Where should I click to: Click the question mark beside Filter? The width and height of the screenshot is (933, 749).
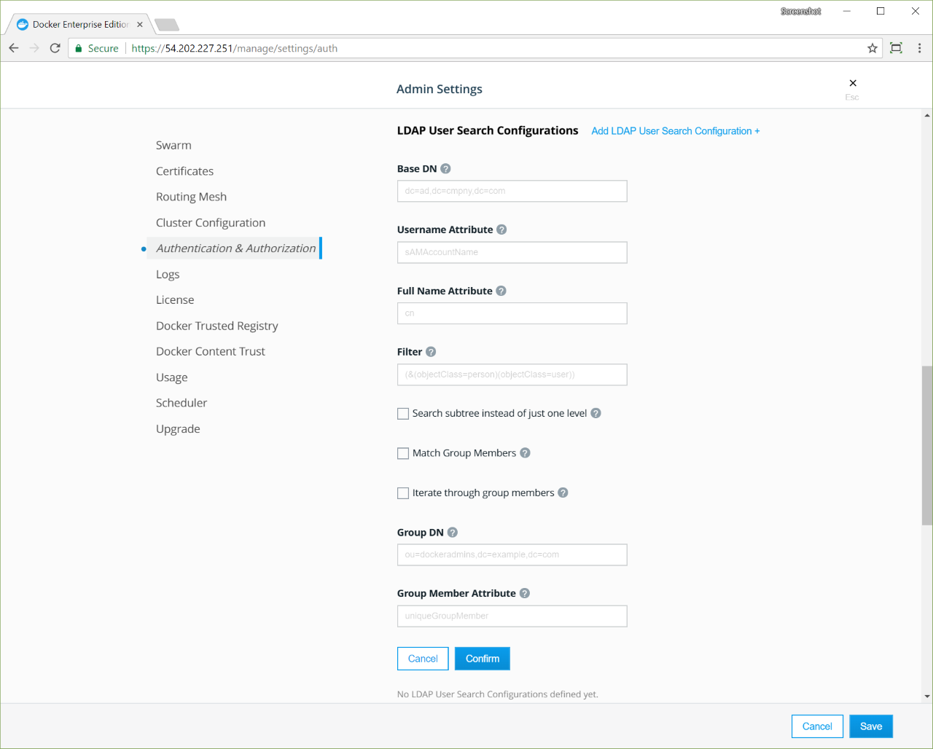point(431,352)
